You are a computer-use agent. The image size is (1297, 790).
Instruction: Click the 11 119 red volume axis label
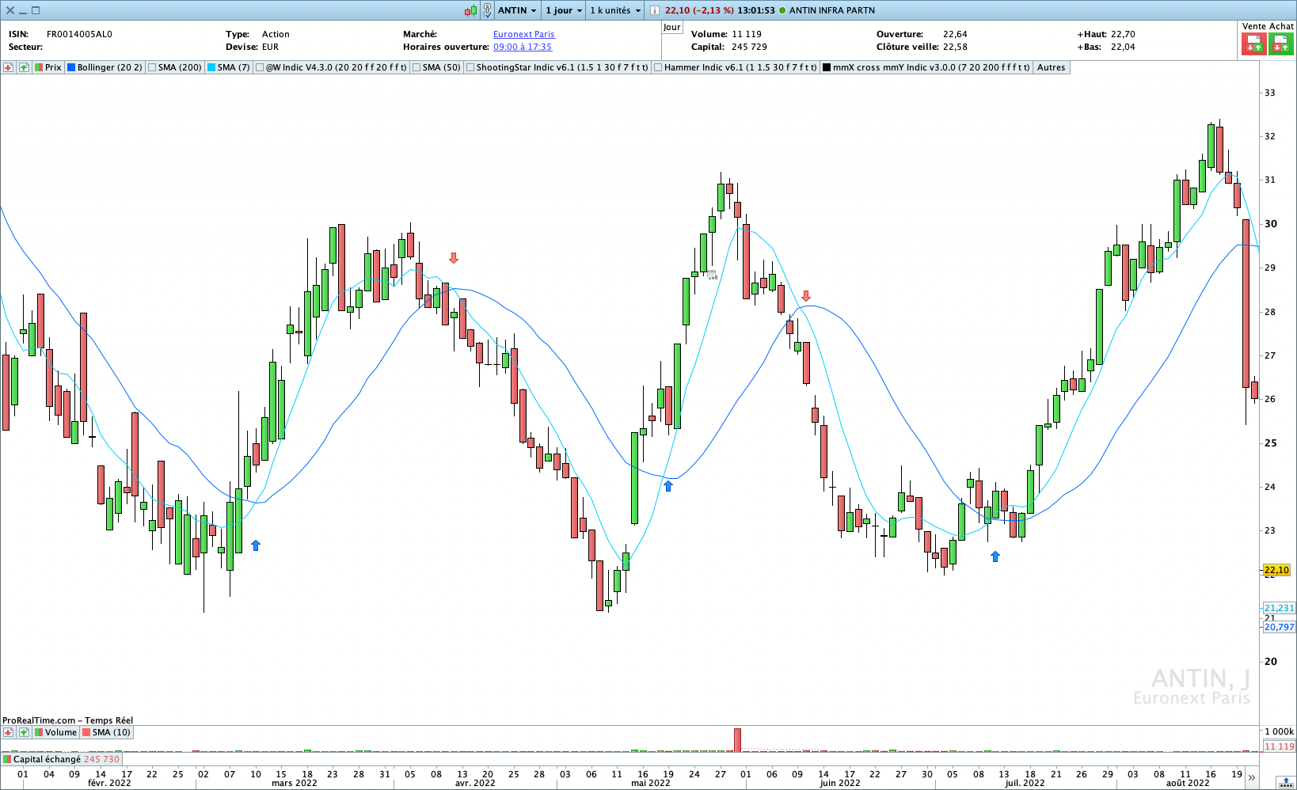1280,746
